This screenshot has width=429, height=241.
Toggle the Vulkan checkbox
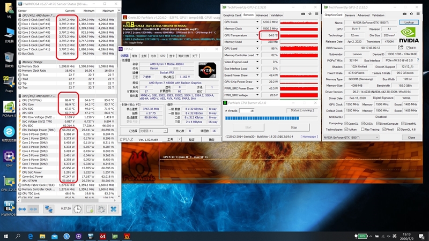click(x=346, y=129)
